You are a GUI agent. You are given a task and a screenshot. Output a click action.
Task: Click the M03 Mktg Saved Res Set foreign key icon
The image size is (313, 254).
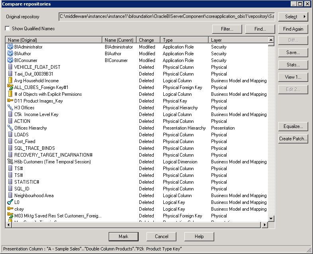click(x=10, y=215)
